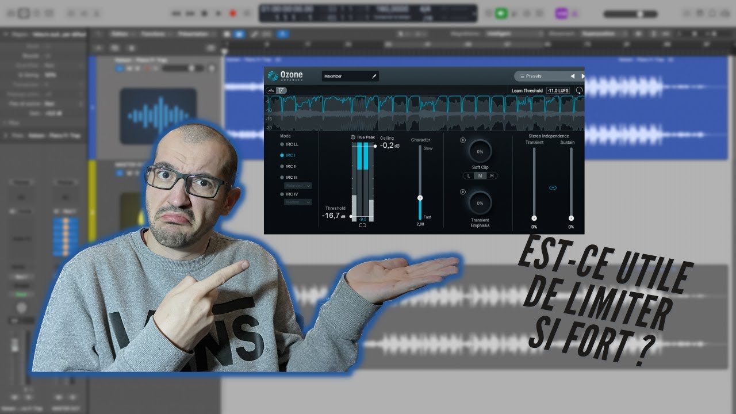Click the Transient Emphasis knob

480,203
